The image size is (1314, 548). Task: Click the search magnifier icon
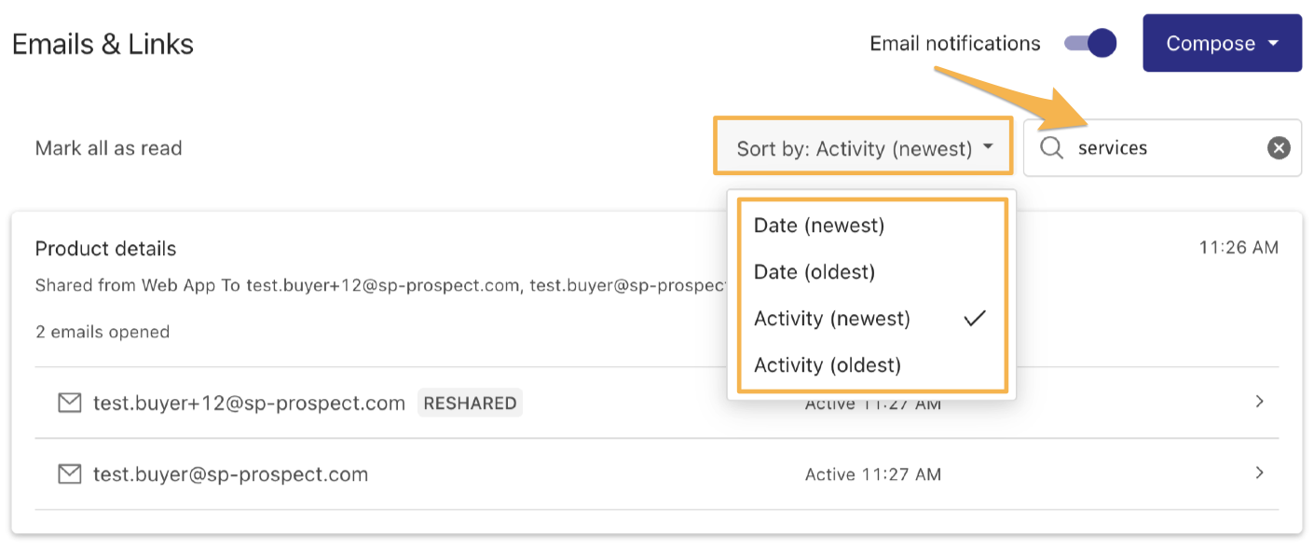pyautogui.click(x=1051, y=147)
